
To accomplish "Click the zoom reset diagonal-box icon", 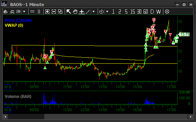I will pyautogui.click(x=60, y=12).
